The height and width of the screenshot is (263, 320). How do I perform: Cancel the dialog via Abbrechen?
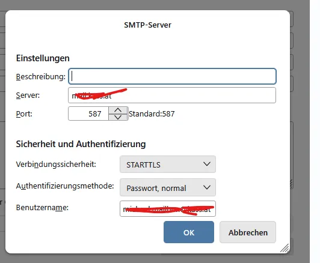248,232
